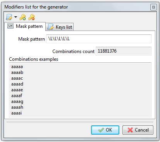Select example combination 'aaaac'
The image size is (160, 142).
(x=17, y=78)
